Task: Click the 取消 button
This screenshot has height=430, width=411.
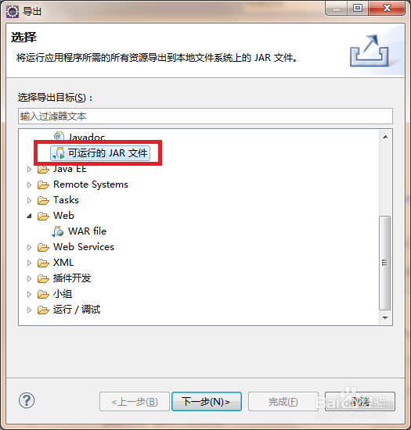Action: coord(360,402)
